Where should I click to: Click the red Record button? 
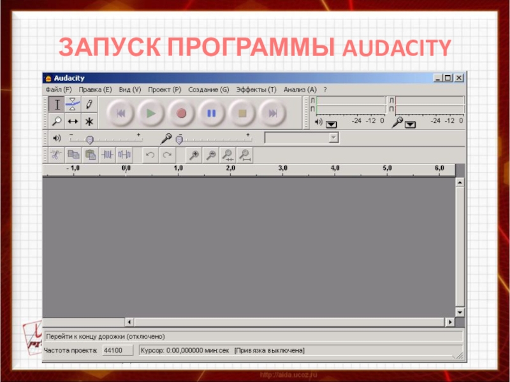click(181, 113)
